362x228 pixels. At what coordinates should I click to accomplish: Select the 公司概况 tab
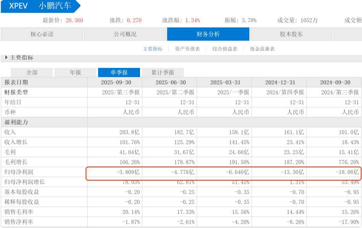coord(126,34)
